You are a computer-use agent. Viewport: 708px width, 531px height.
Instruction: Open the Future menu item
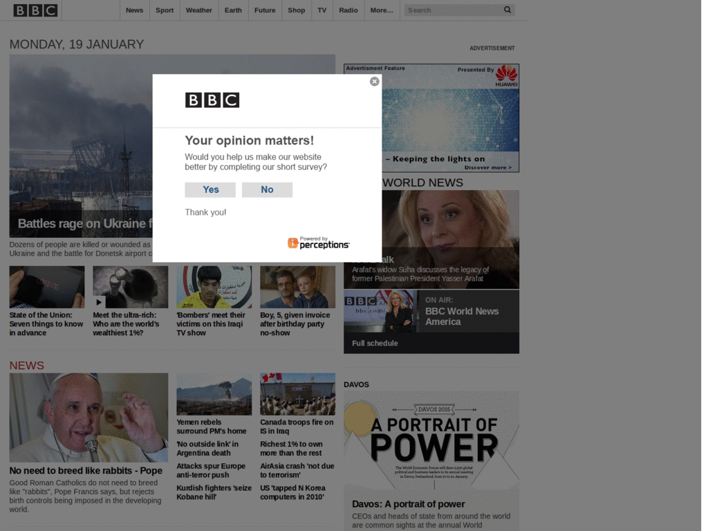[x=265, y=10]
